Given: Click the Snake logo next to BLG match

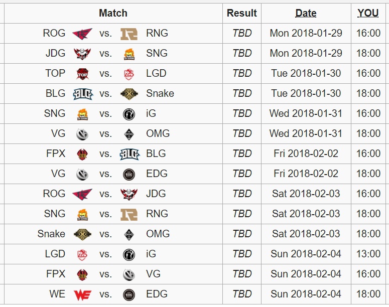Looking at the screenshot, I should point(129,94).
